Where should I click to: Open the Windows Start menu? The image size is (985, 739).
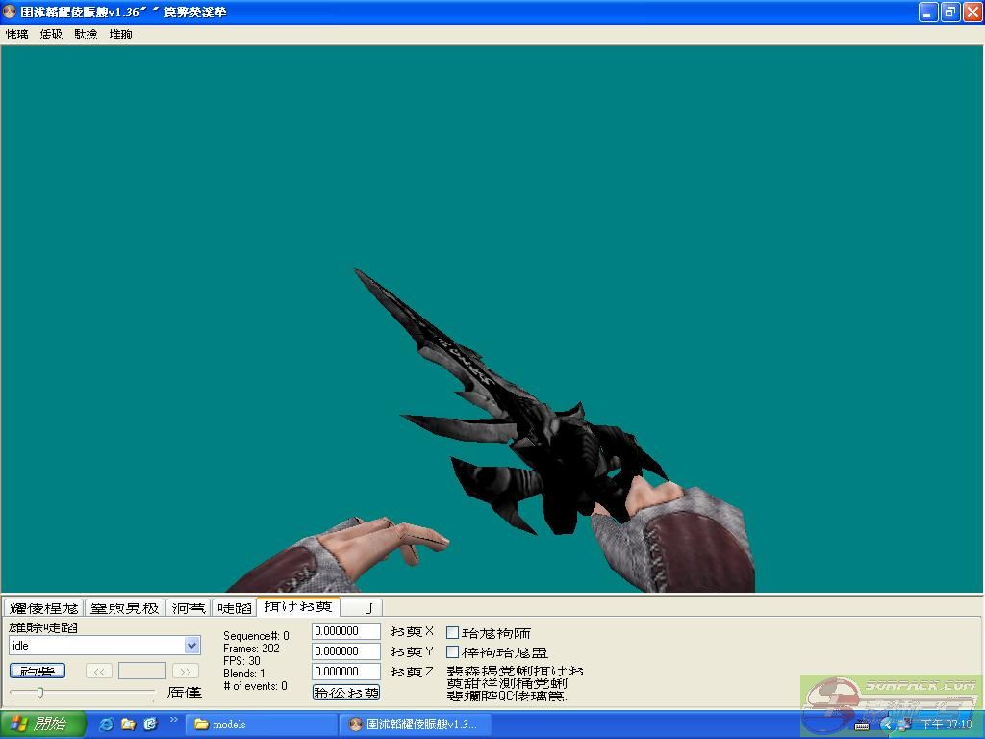43,725
